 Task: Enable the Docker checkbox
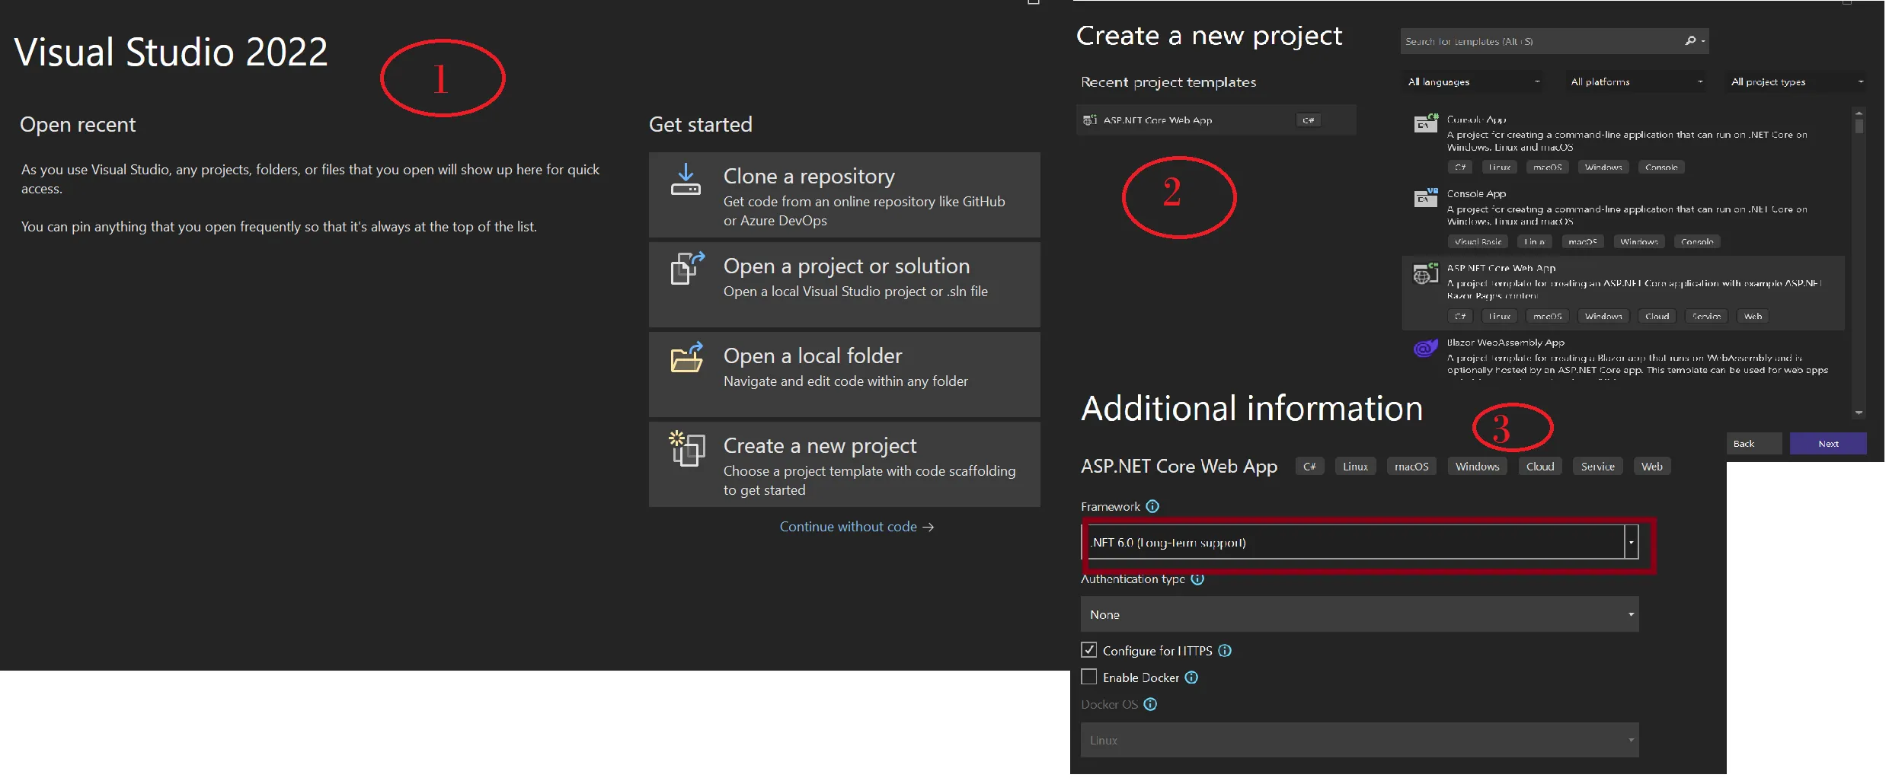tap(1089, 677)
